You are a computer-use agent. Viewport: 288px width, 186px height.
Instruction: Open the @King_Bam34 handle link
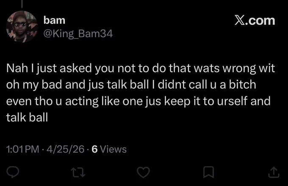(78, 34)
